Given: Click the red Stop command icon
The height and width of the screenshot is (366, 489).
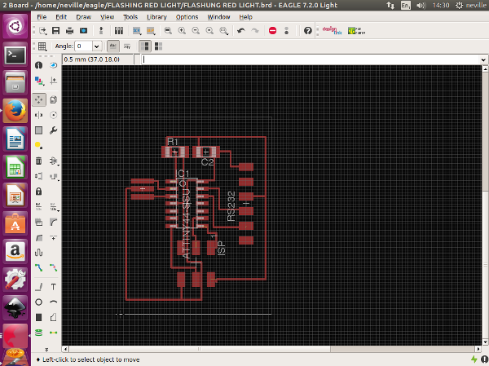Looking at the screenshot, I should tap(272, 31).
